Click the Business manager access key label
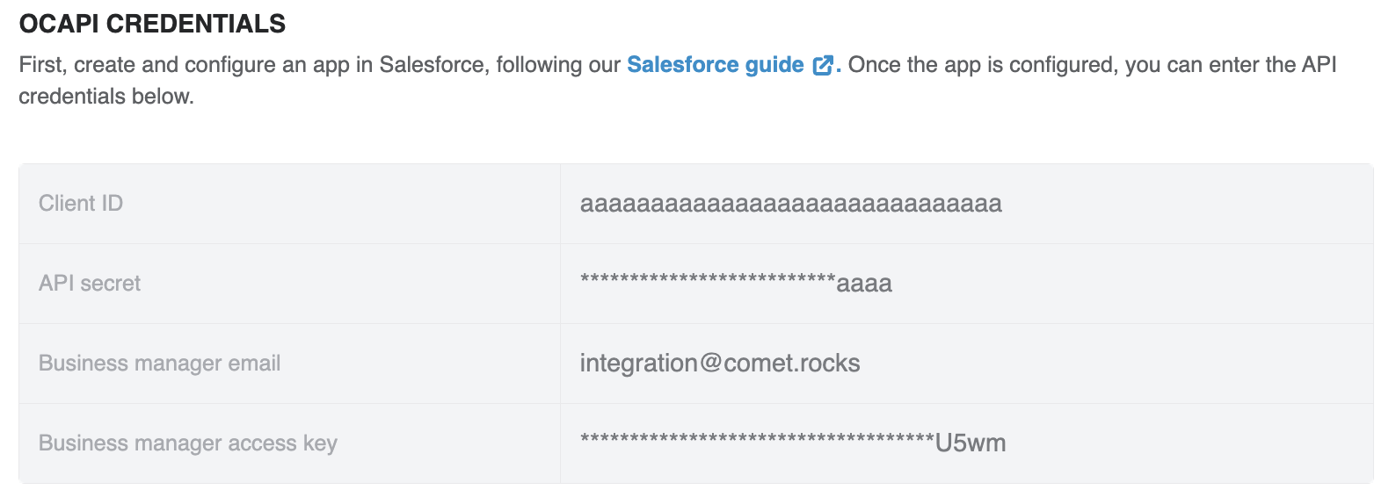Viewport: 1396px width, 497px height. click(x=187, y=443)
